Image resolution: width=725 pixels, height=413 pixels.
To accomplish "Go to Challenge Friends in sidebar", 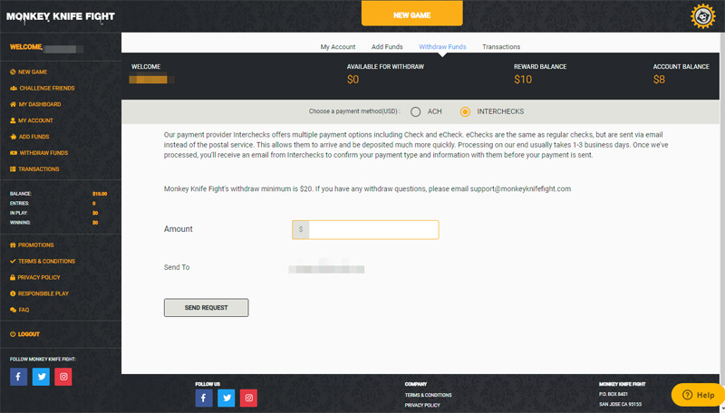I will 42,88.
